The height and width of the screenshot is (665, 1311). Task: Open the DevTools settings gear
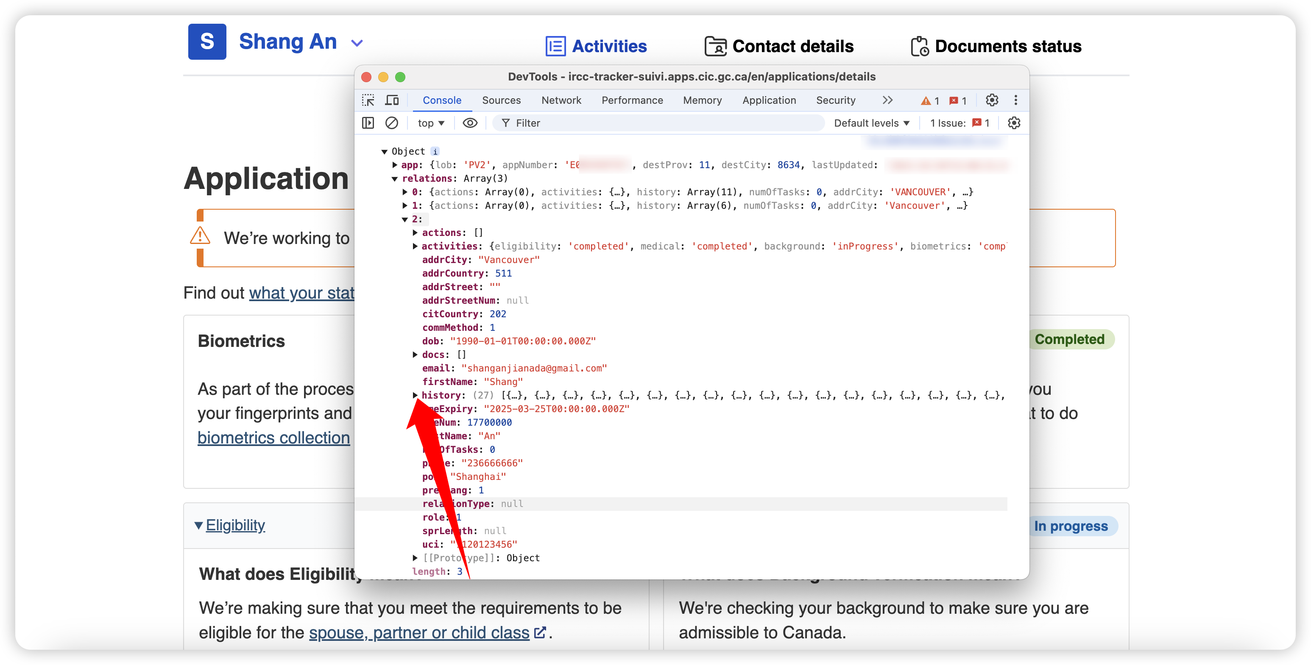992,100
